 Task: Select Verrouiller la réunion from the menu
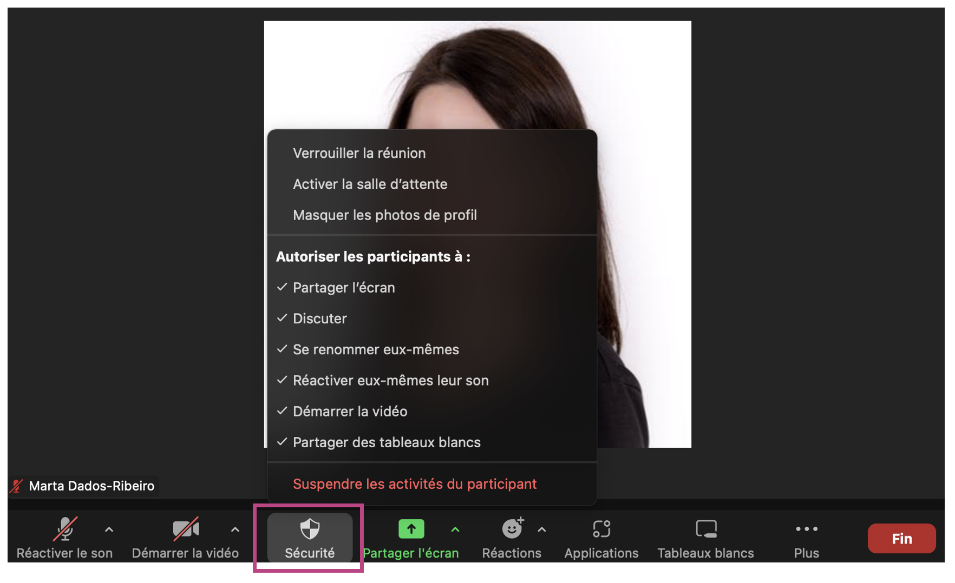pos(359,154)
